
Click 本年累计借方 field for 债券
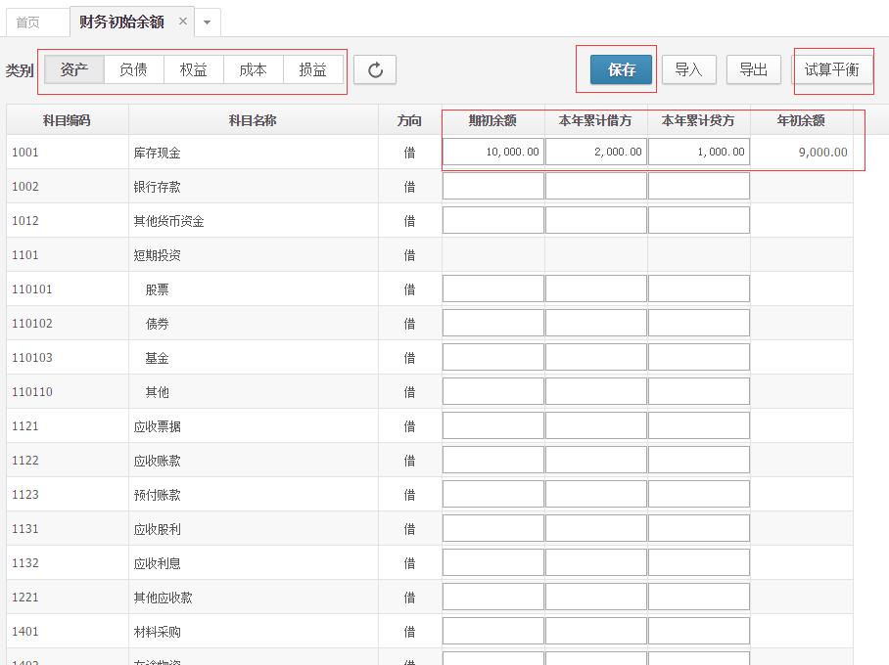[595, 323]
